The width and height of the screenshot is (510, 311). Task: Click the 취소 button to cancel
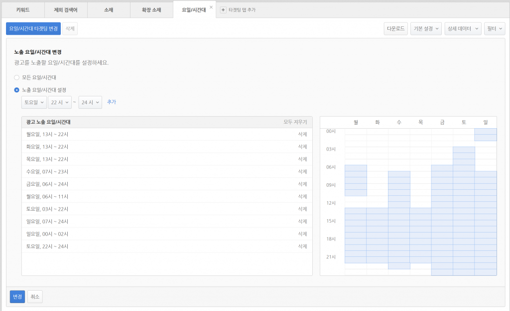coord(34,297)
